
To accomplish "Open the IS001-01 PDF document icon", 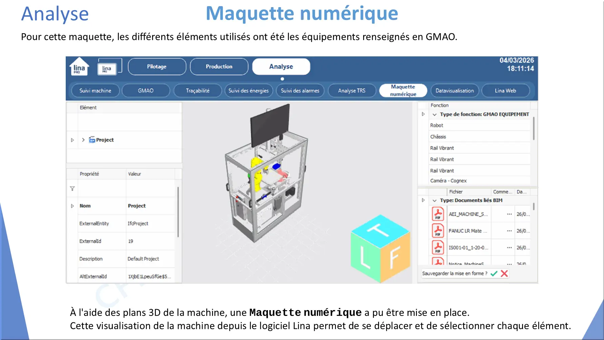I will [x=438, y=247].
